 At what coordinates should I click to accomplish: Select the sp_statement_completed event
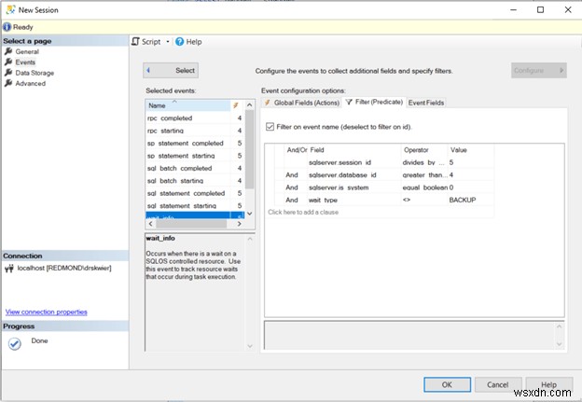[195, 144]
